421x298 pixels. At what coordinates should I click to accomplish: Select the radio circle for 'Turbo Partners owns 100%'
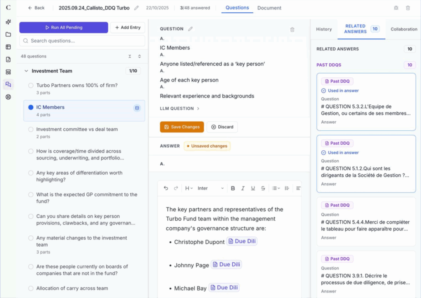click(x=31, y=85)
